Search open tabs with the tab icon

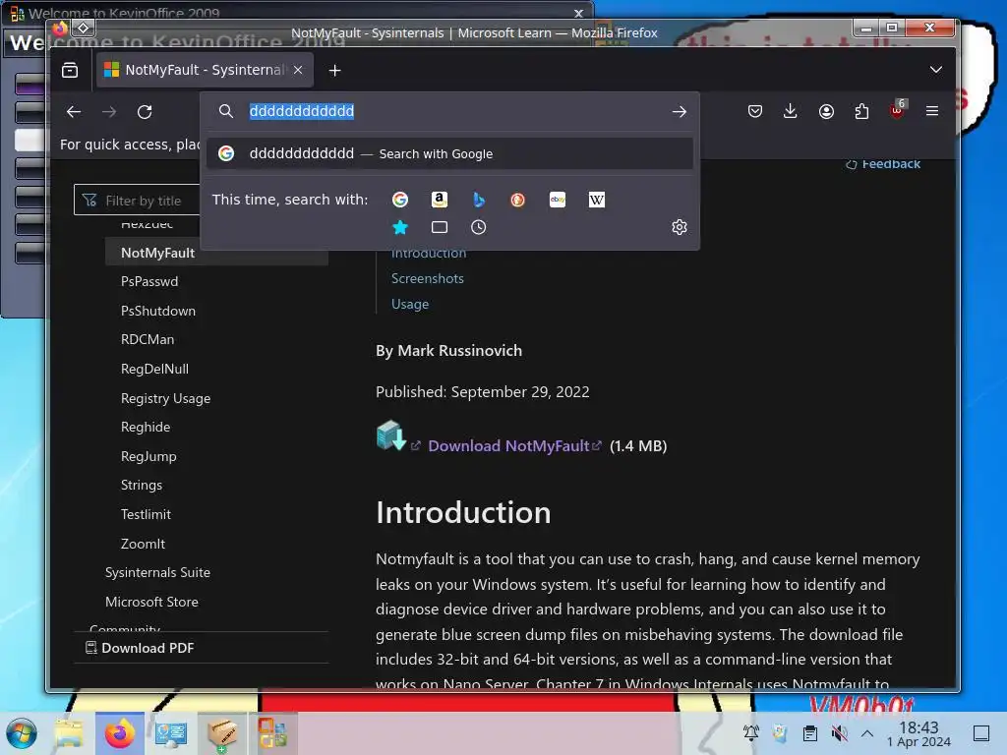point(440,227)
